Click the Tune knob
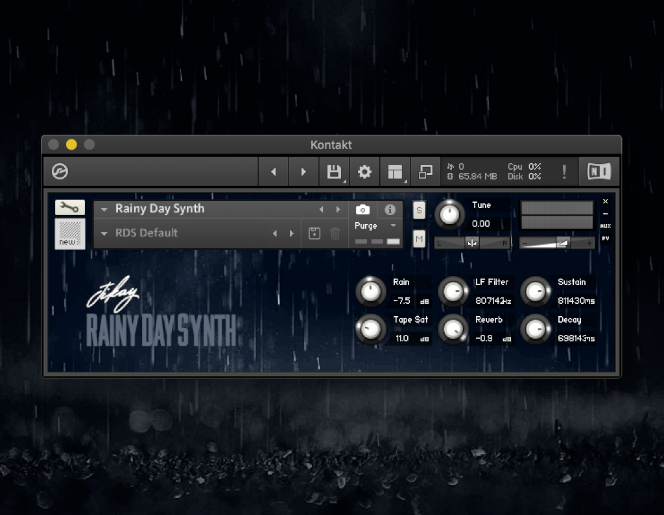This screenshot has height=515, width=664. click(x=449, y=214)
